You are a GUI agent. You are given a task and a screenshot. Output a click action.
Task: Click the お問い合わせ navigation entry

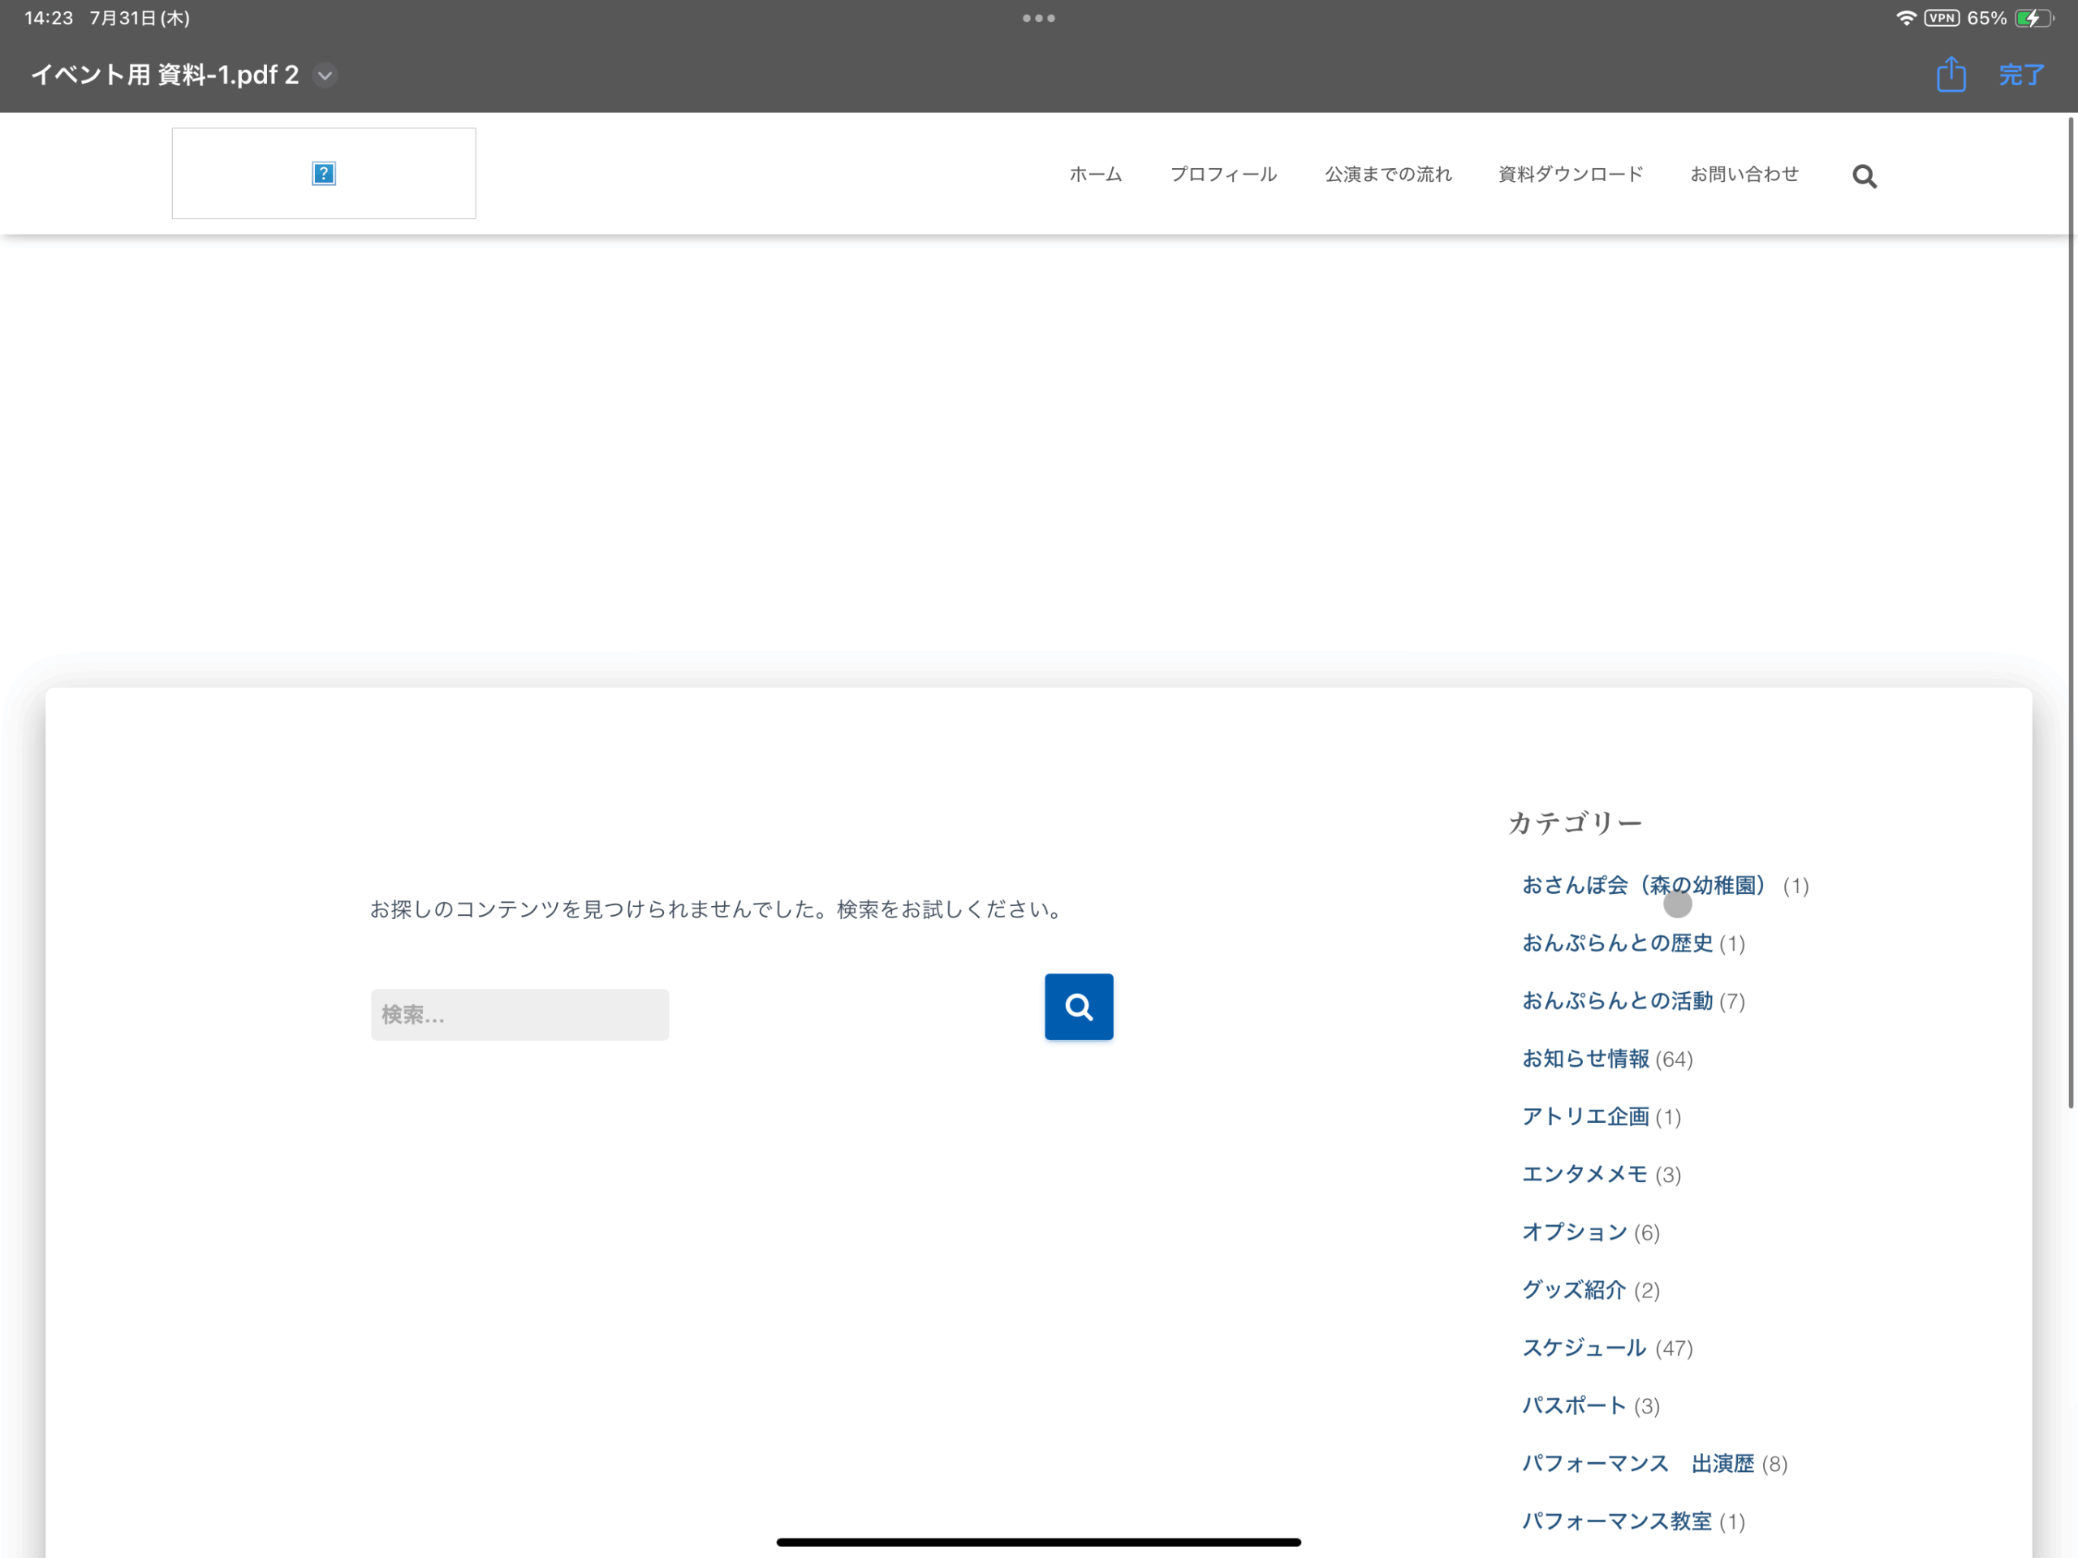[1744, 174]
